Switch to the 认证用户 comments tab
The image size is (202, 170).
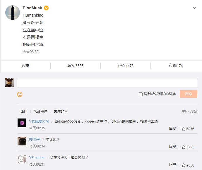[x=40, y=111]
